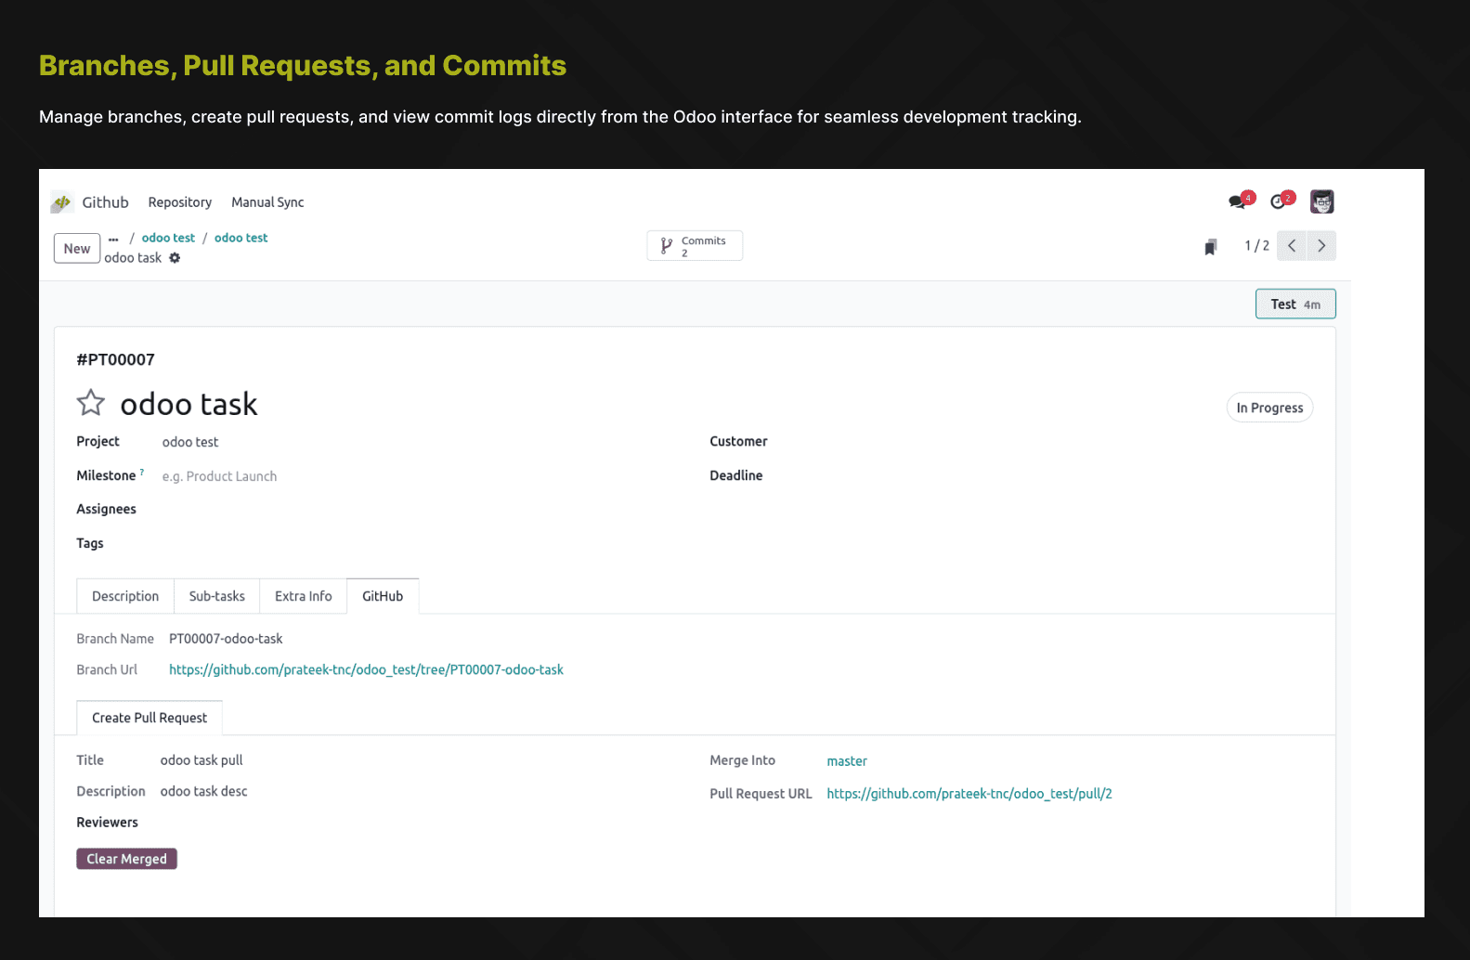The height and width of the screenshot is (960, 1470).
Task: Click the bookmark icon beside 1 / 2
Action: click(x=1210, y=247)
